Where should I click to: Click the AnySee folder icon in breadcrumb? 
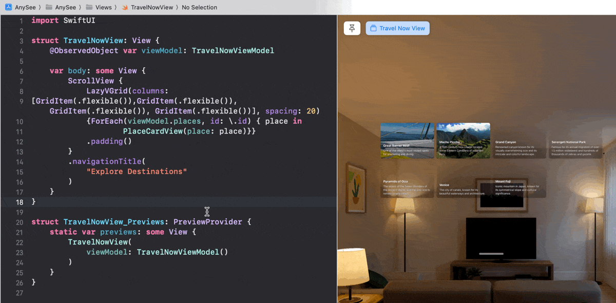(x=49, y=7)
